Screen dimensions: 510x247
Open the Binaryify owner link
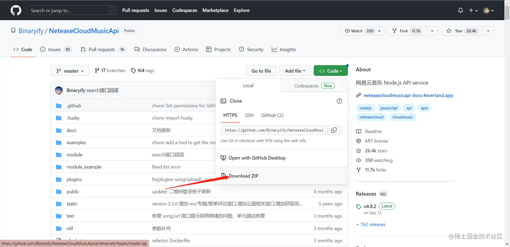(x=31, y=31)
